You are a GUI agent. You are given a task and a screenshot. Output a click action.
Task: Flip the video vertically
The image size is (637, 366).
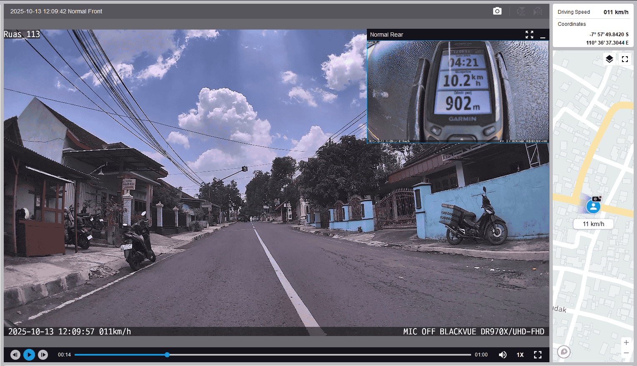521,11
